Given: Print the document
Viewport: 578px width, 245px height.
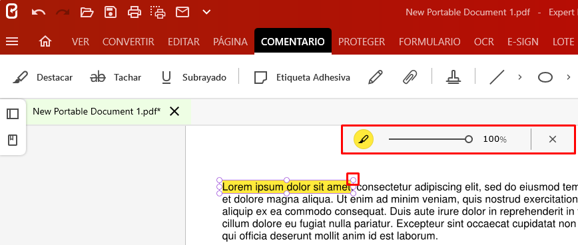Looking at the screenshot, I should point(135,12).
